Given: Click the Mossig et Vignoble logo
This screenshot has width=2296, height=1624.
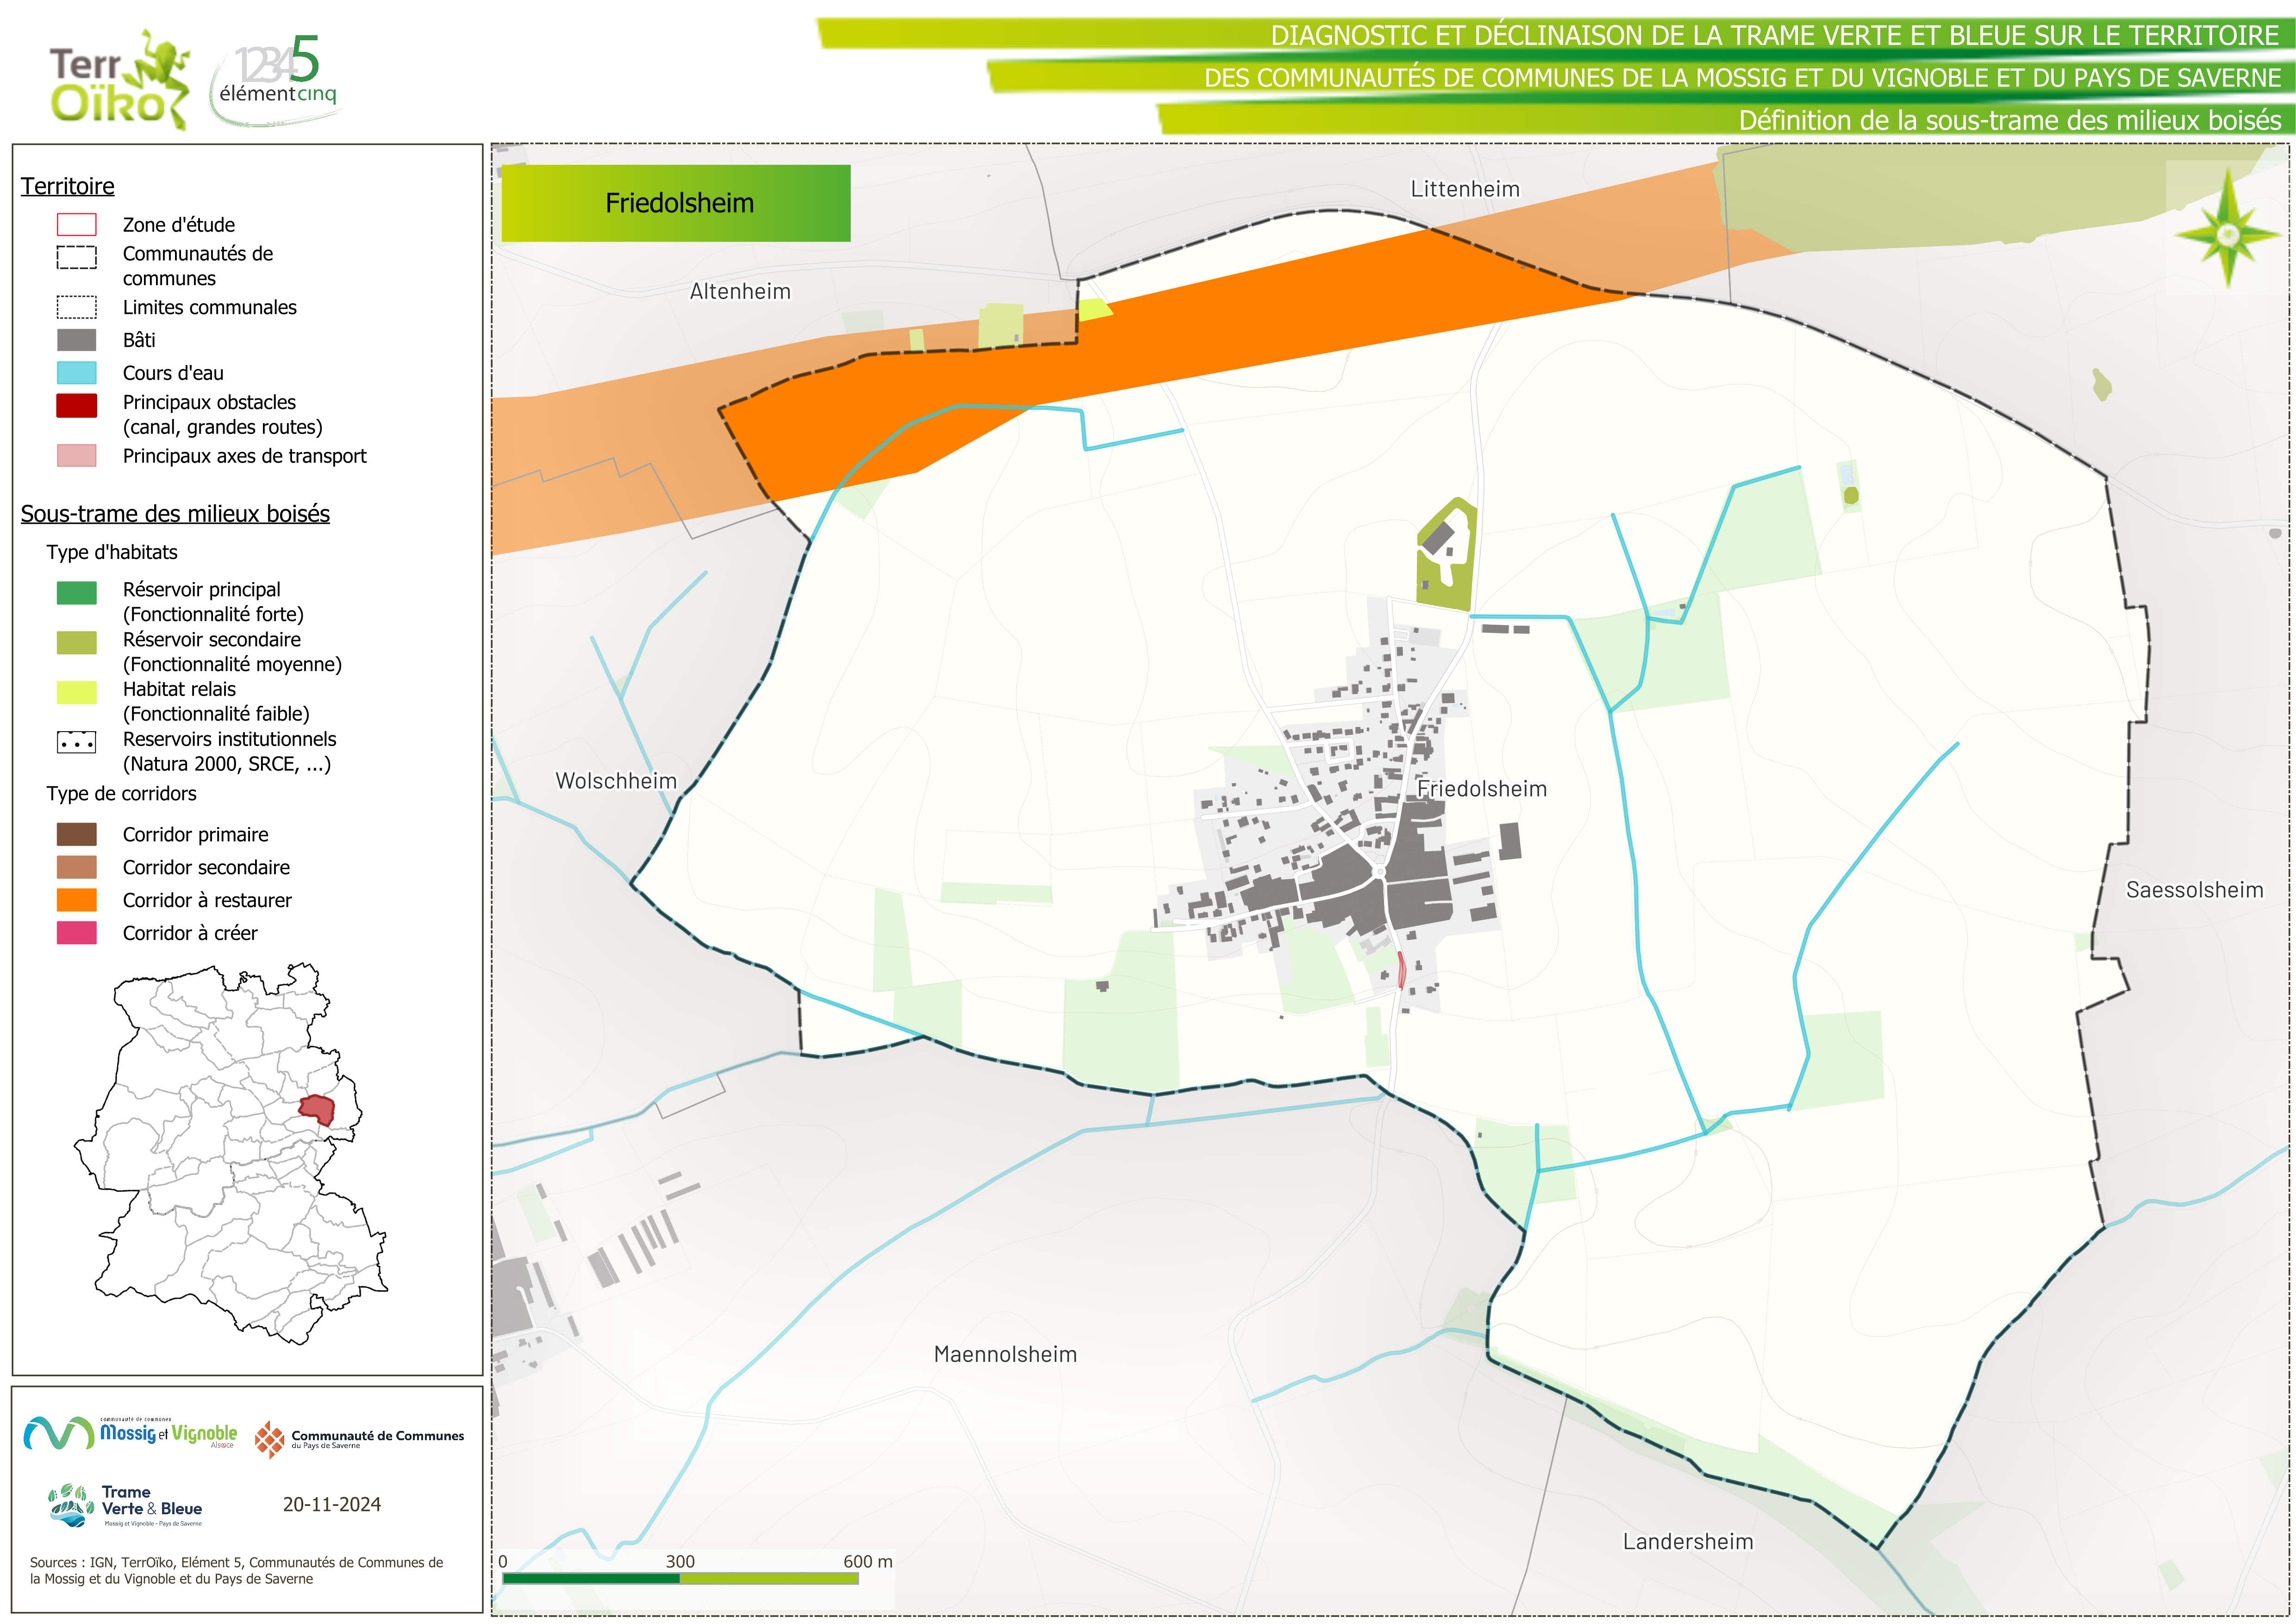Looking at the screenshot, I should (130, 1433).
